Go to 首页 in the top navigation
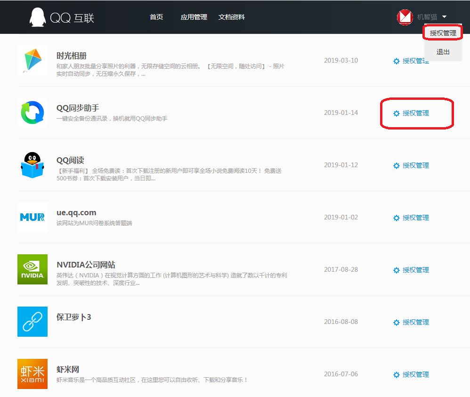 tap(156, 16)
